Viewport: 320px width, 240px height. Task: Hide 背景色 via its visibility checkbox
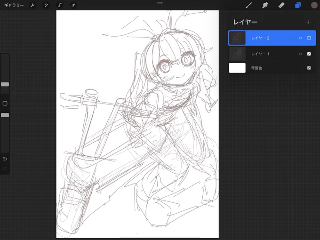309,68
